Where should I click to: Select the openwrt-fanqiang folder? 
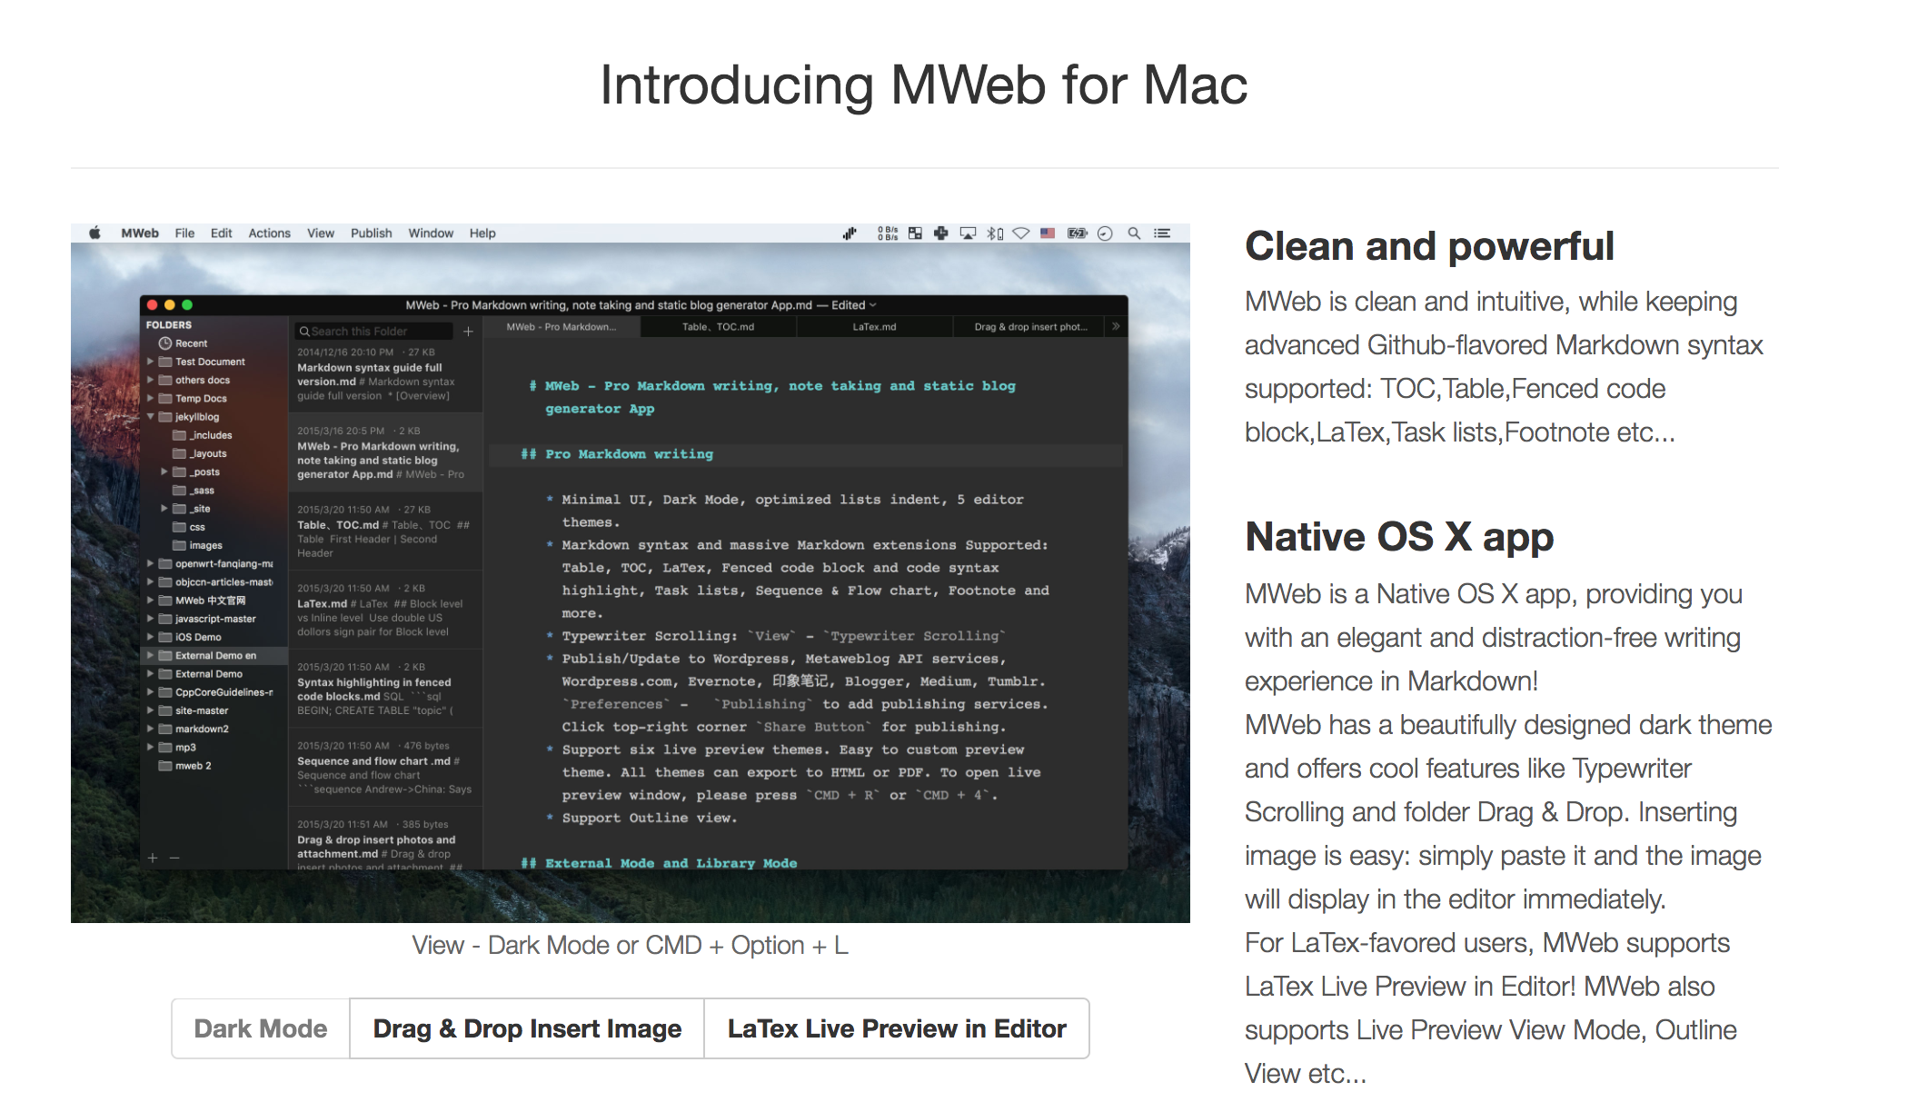(x=214, y=563)
